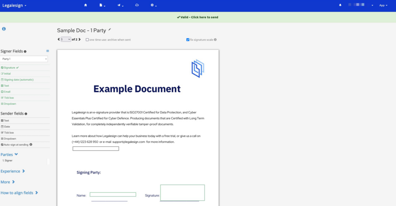
Task: Click the Legalesign logo in the document
Action: (198, 69)
